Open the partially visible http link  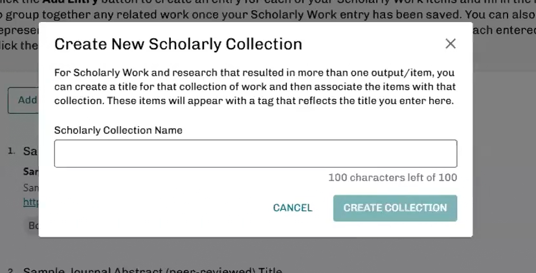click(x=30, y=202)
